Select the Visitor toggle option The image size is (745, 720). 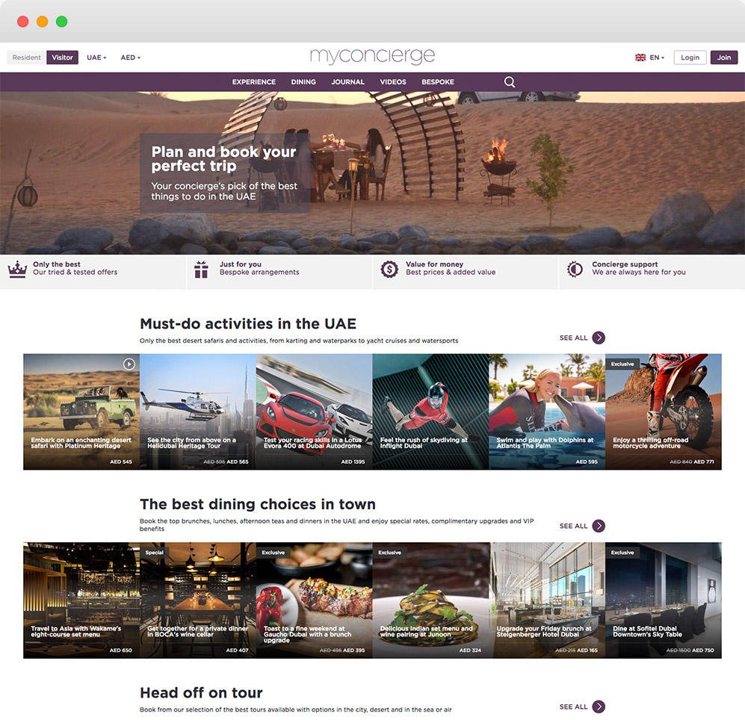coord(63,58)
